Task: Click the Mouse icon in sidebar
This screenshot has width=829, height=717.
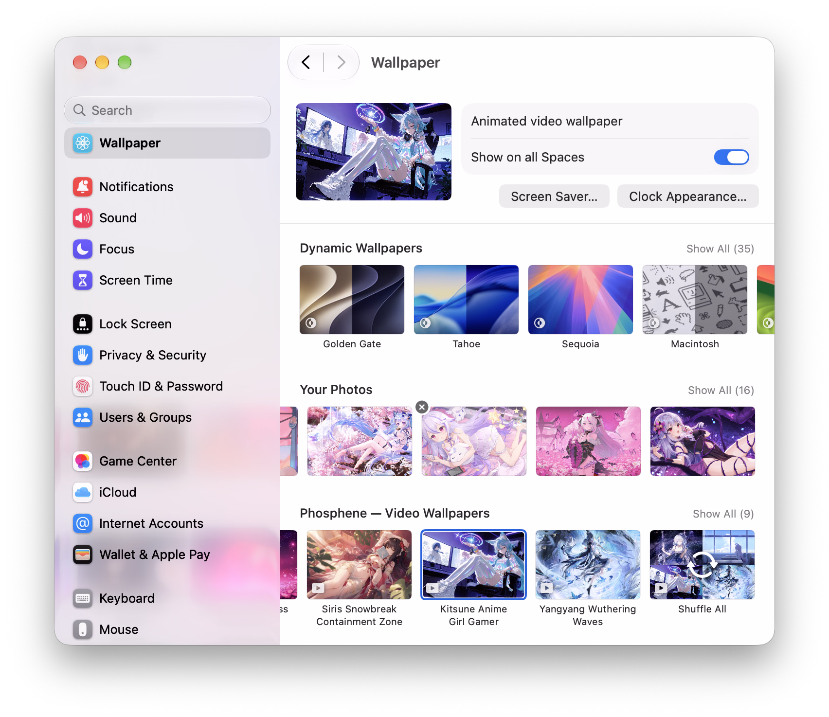Action: (83, 629)
